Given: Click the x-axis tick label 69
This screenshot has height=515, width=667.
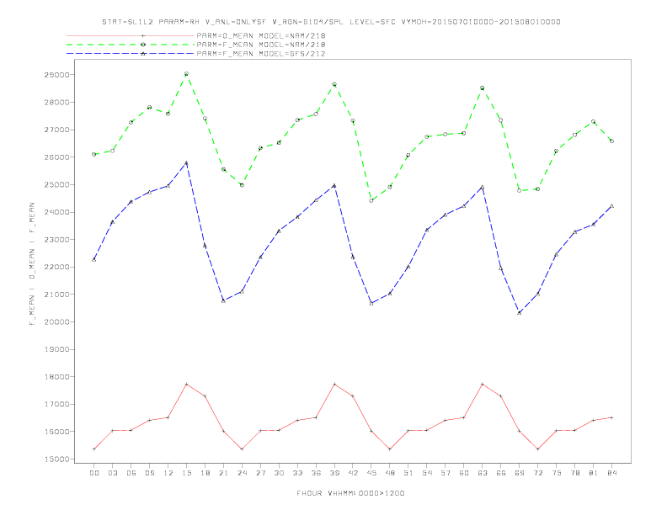Looking at the screenshot, I should click(520, 473).
